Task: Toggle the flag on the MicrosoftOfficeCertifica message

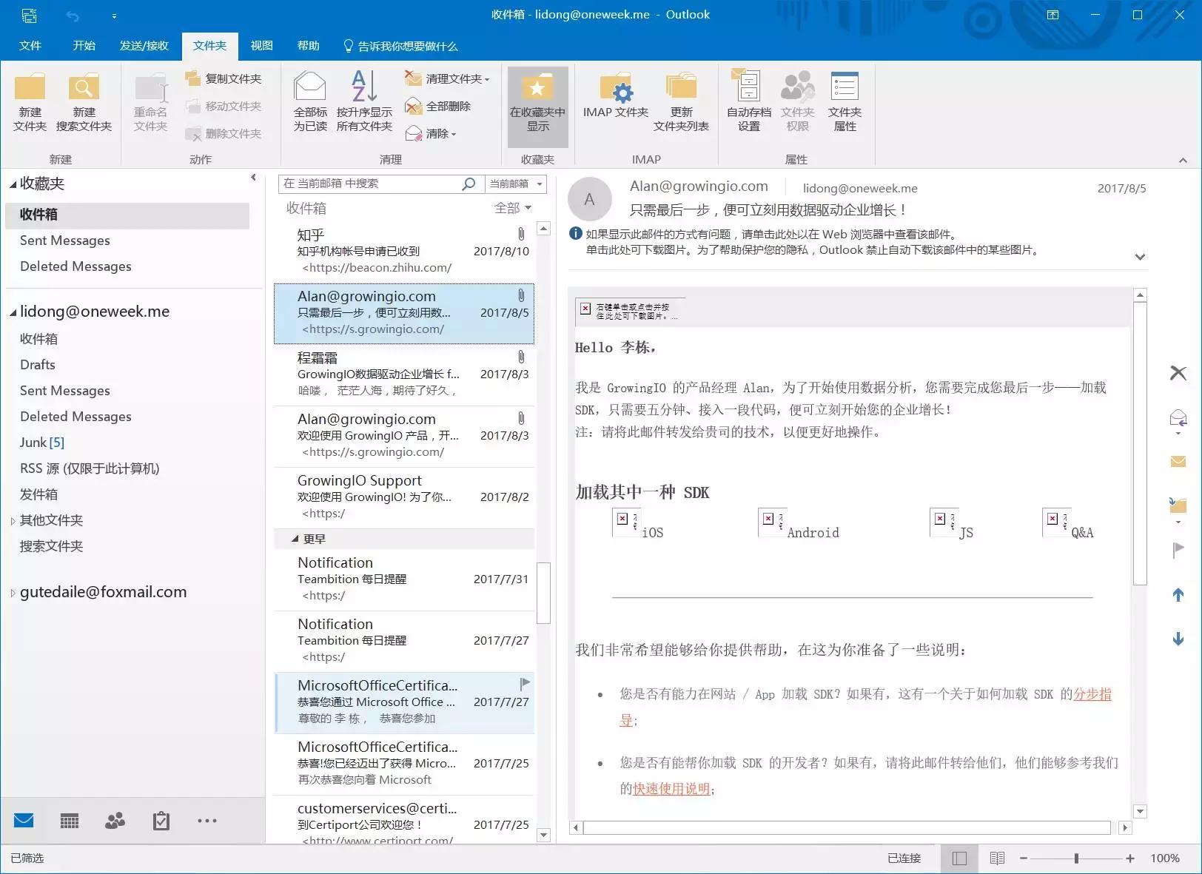Action: pyautogui.click(x=525, y=682)
